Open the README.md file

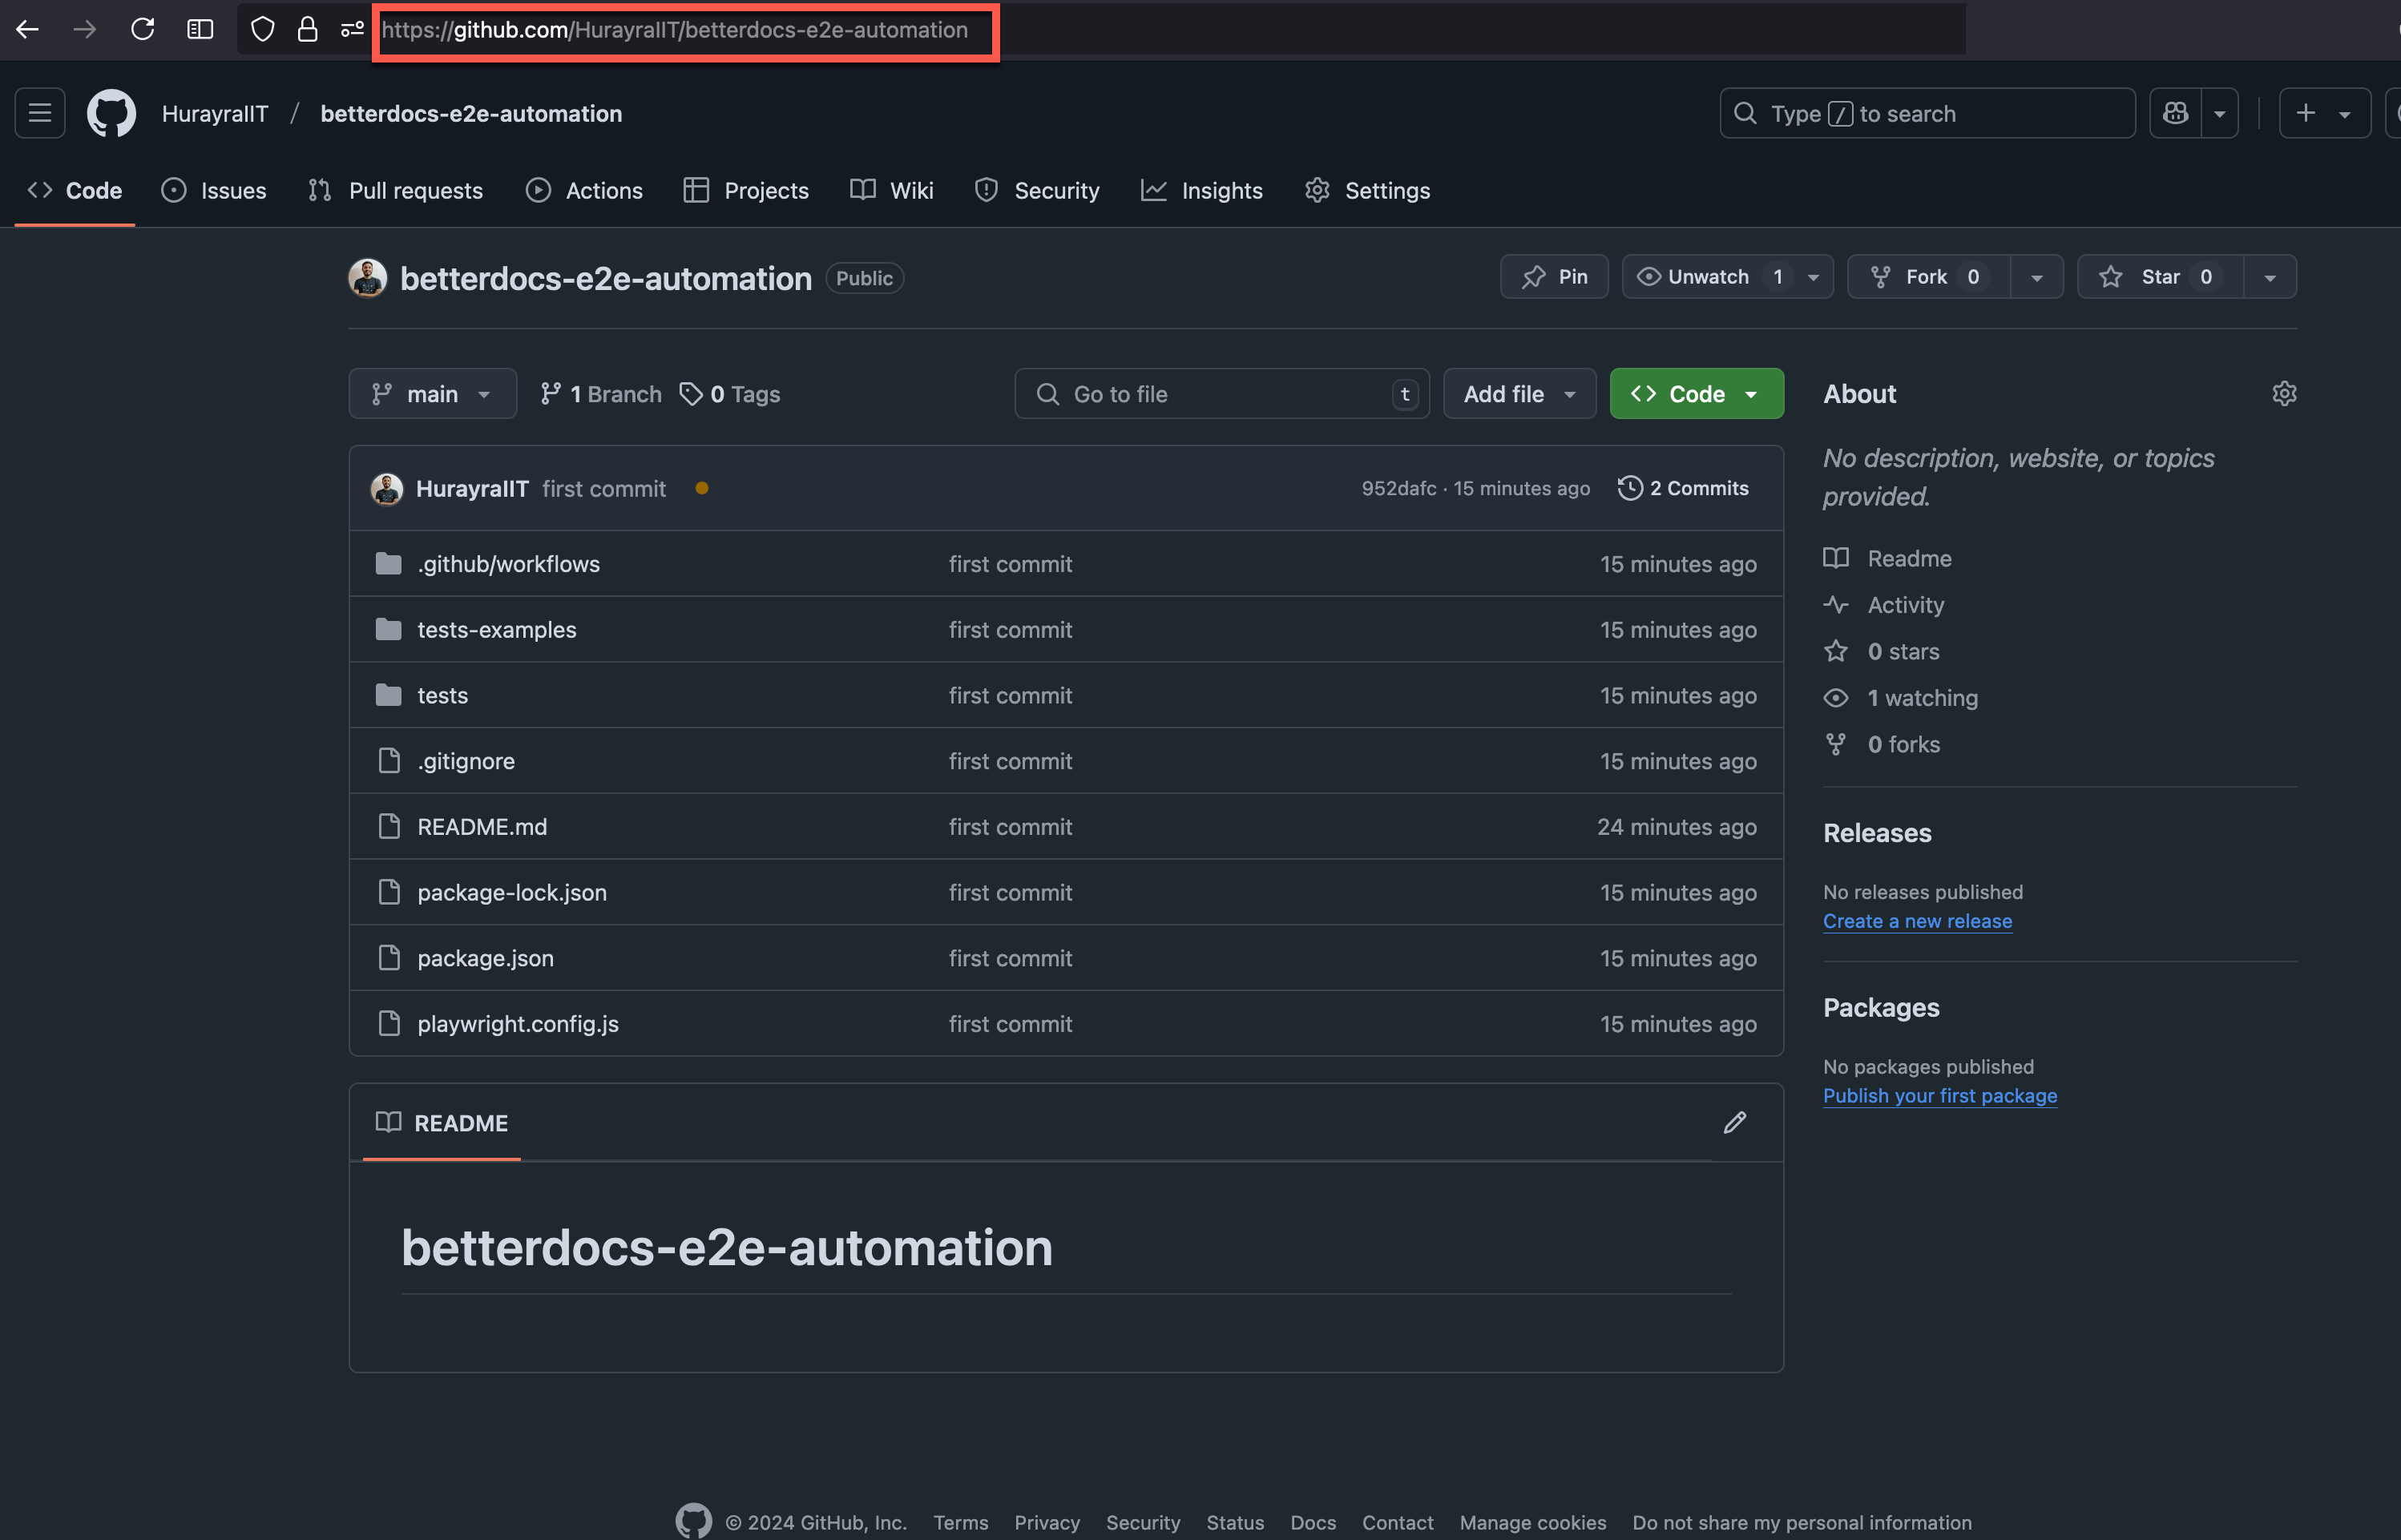[482, 826]
